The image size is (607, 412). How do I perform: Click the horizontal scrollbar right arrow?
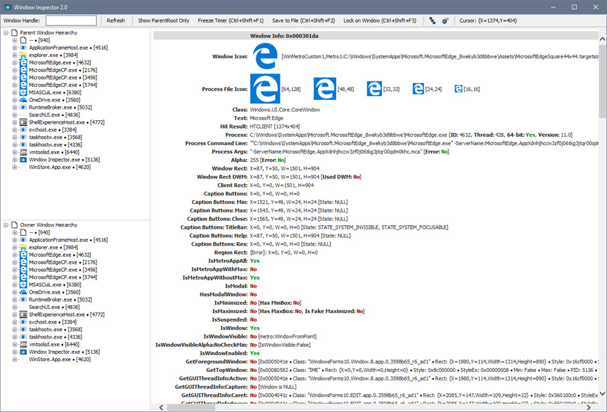589,407
